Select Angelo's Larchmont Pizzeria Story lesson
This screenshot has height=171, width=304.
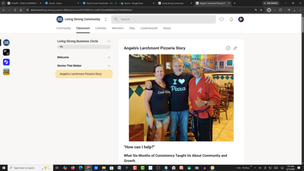84,74
